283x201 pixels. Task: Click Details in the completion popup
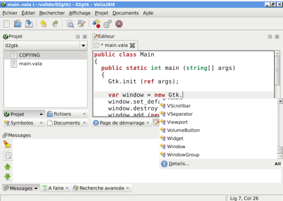coord(179,164)
